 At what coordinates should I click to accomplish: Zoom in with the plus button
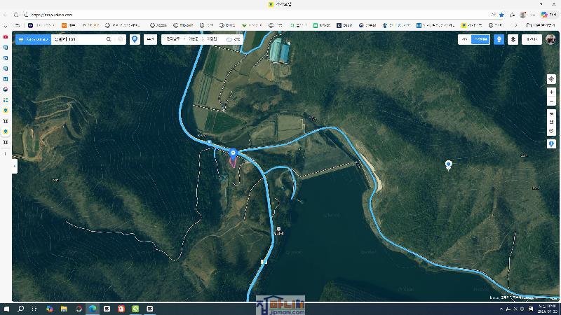tap(551, 92)
